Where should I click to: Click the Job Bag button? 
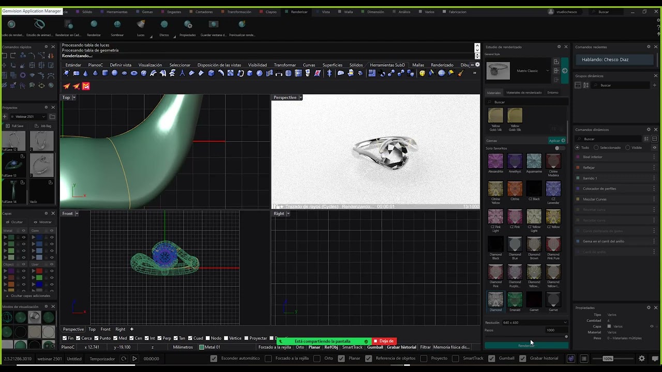(x=43, y=126)
